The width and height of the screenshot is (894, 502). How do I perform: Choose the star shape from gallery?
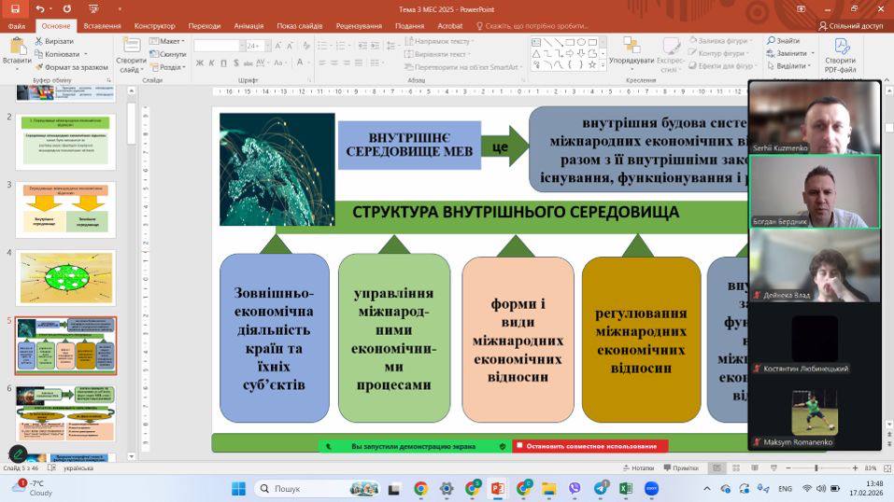tap(592, 65)
